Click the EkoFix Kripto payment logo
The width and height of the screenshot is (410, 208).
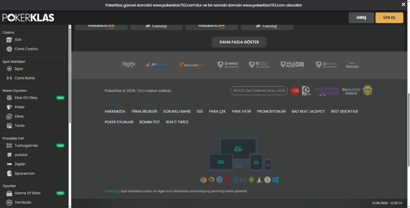[x=129, y=64]
